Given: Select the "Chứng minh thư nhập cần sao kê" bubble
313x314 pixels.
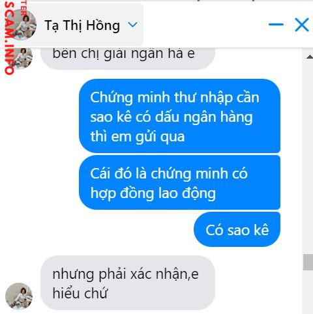Looking at the screenshot, I should (x=179, y=116).
